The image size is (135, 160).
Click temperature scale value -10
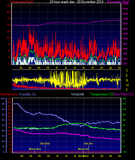click(125, 152)
